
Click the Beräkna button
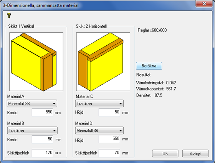[149, 66]
